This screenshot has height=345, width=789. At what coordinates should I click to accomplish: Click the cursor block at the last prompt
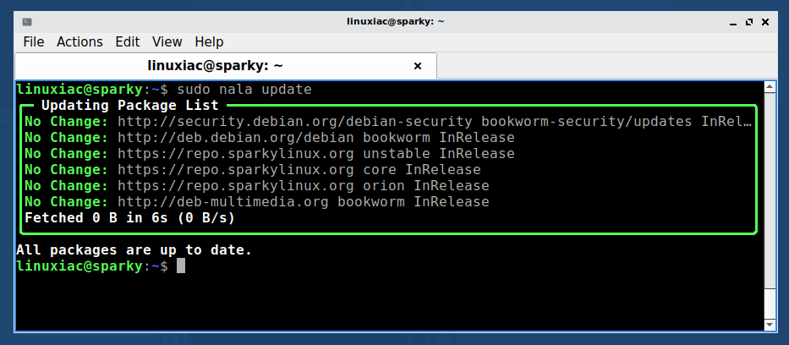coord(181,266)
